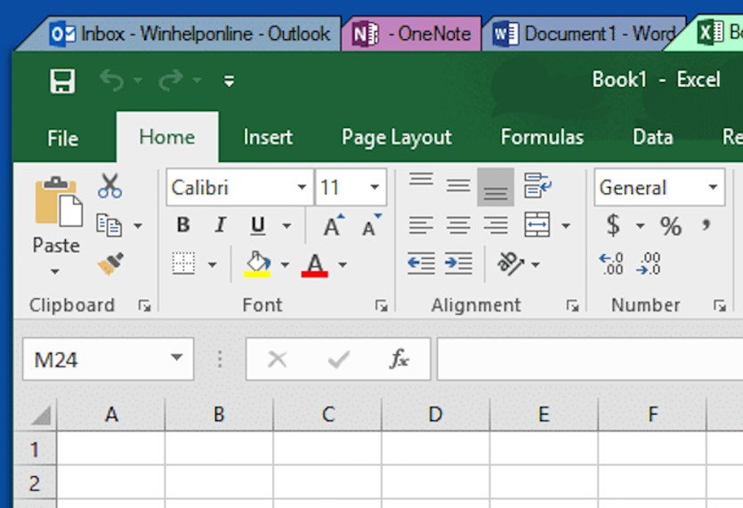Click the Orientation text-angle icon
743x508 pixels.
coord(511,263)
